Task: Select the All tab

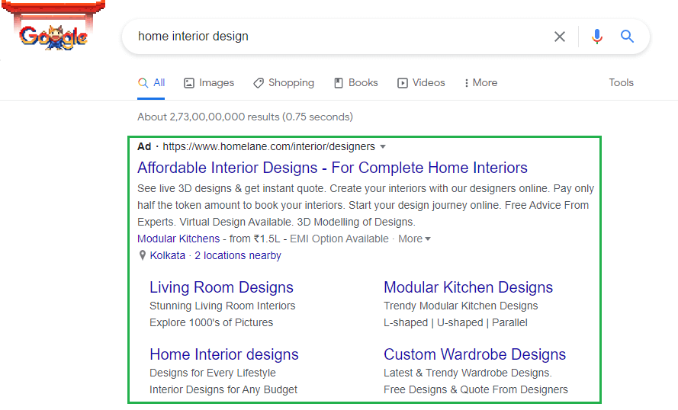Action: 151,83
